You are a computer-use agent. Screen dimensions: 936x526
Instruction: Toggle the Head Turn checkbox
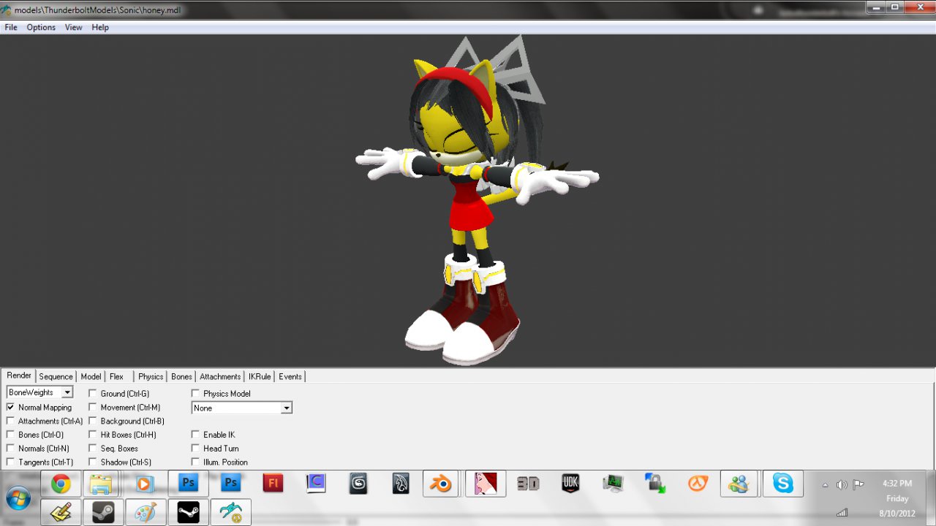[x=195, y=448]
